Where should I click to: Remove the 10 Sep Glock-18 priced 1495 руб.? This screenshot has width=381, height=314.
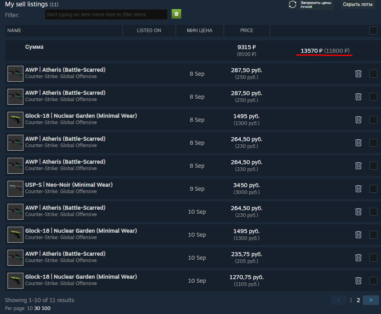point(358,235)
